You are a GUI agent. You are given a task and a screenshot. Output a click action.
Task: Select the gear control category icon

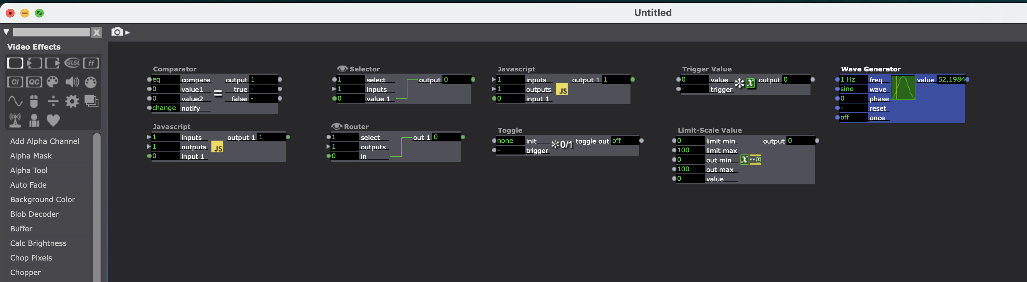pos(72,101)
